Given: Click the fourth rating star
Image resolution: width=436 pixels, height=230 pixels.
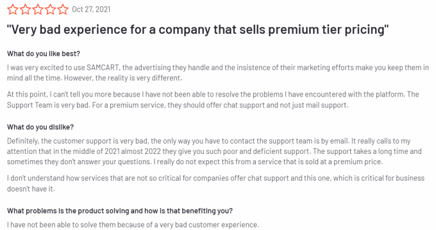Looking at the screenshot, I should click(50, 10).
